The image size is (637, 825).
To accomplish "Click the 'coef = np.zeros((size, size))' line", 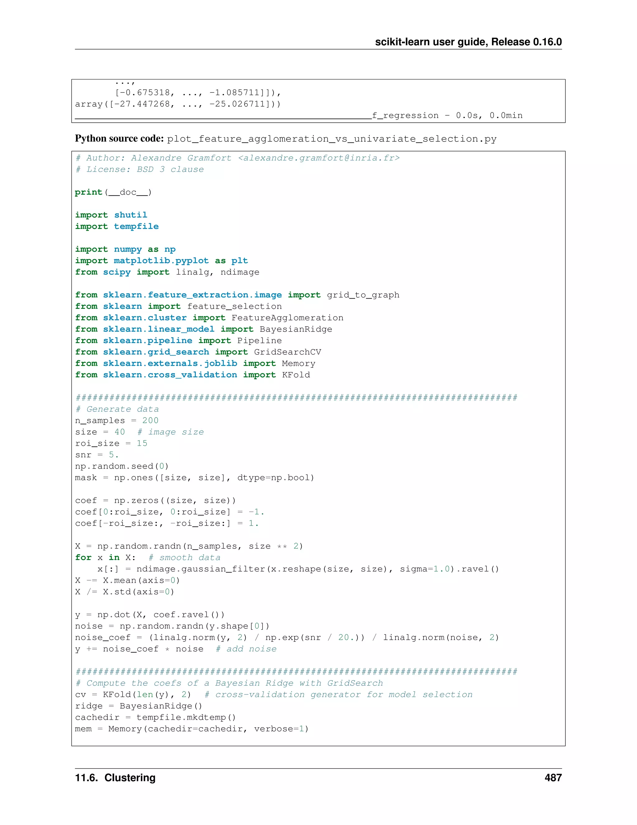I will [x=156, y=501].
